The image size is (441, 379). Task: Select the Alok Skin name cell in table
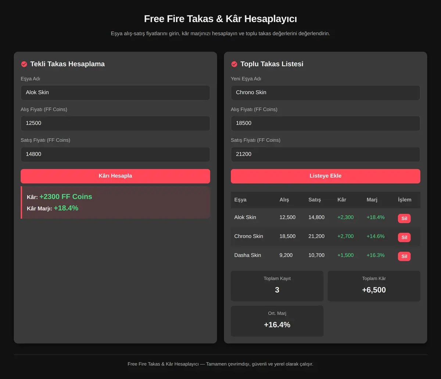coord(245,217)
